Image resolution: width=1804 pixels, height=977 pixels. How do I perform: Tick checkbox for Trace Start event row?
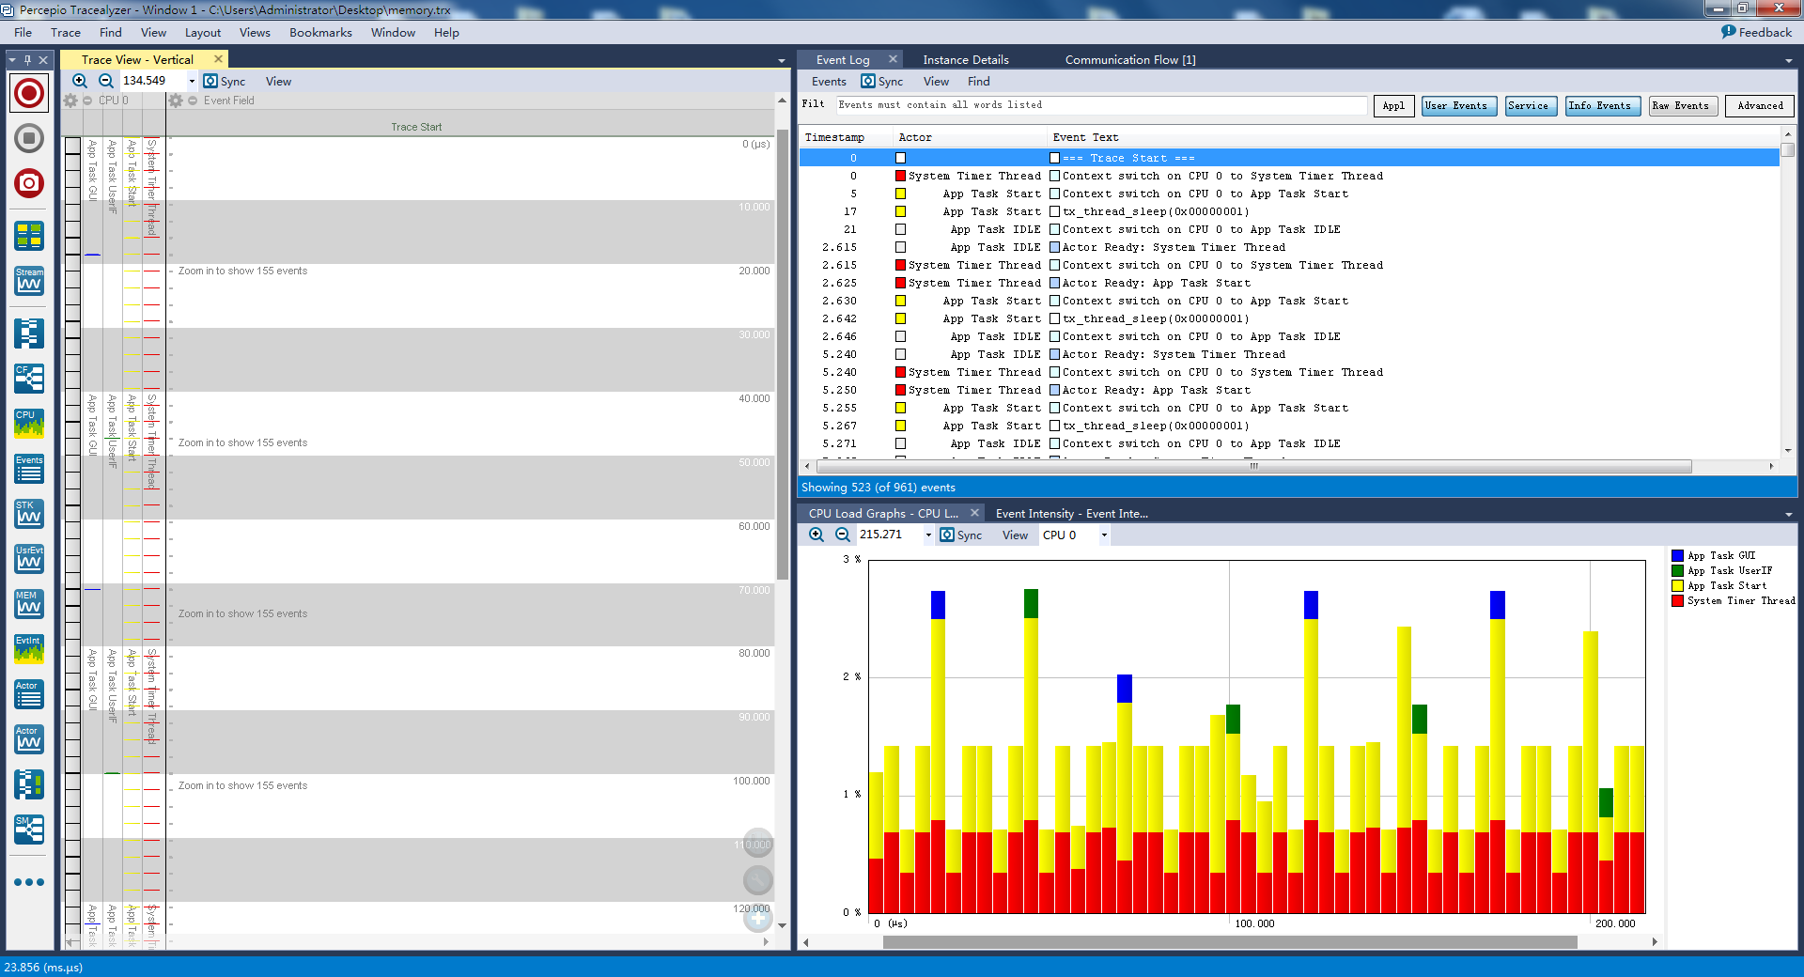tap(1054, 158)
